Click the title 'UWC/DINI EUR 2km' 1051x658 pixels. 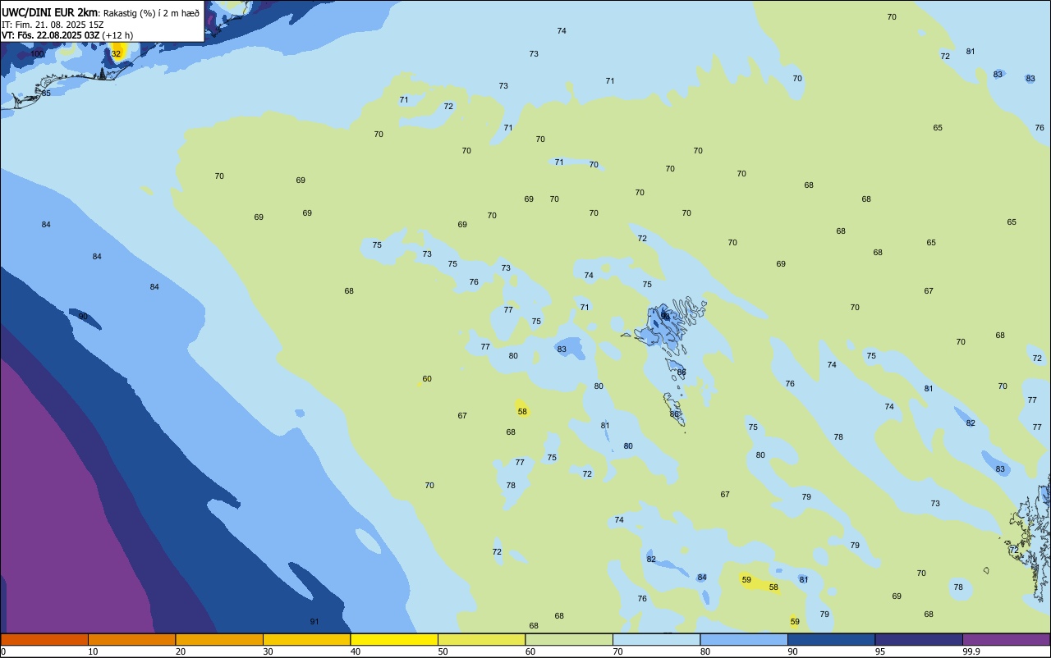click(50, 12)
